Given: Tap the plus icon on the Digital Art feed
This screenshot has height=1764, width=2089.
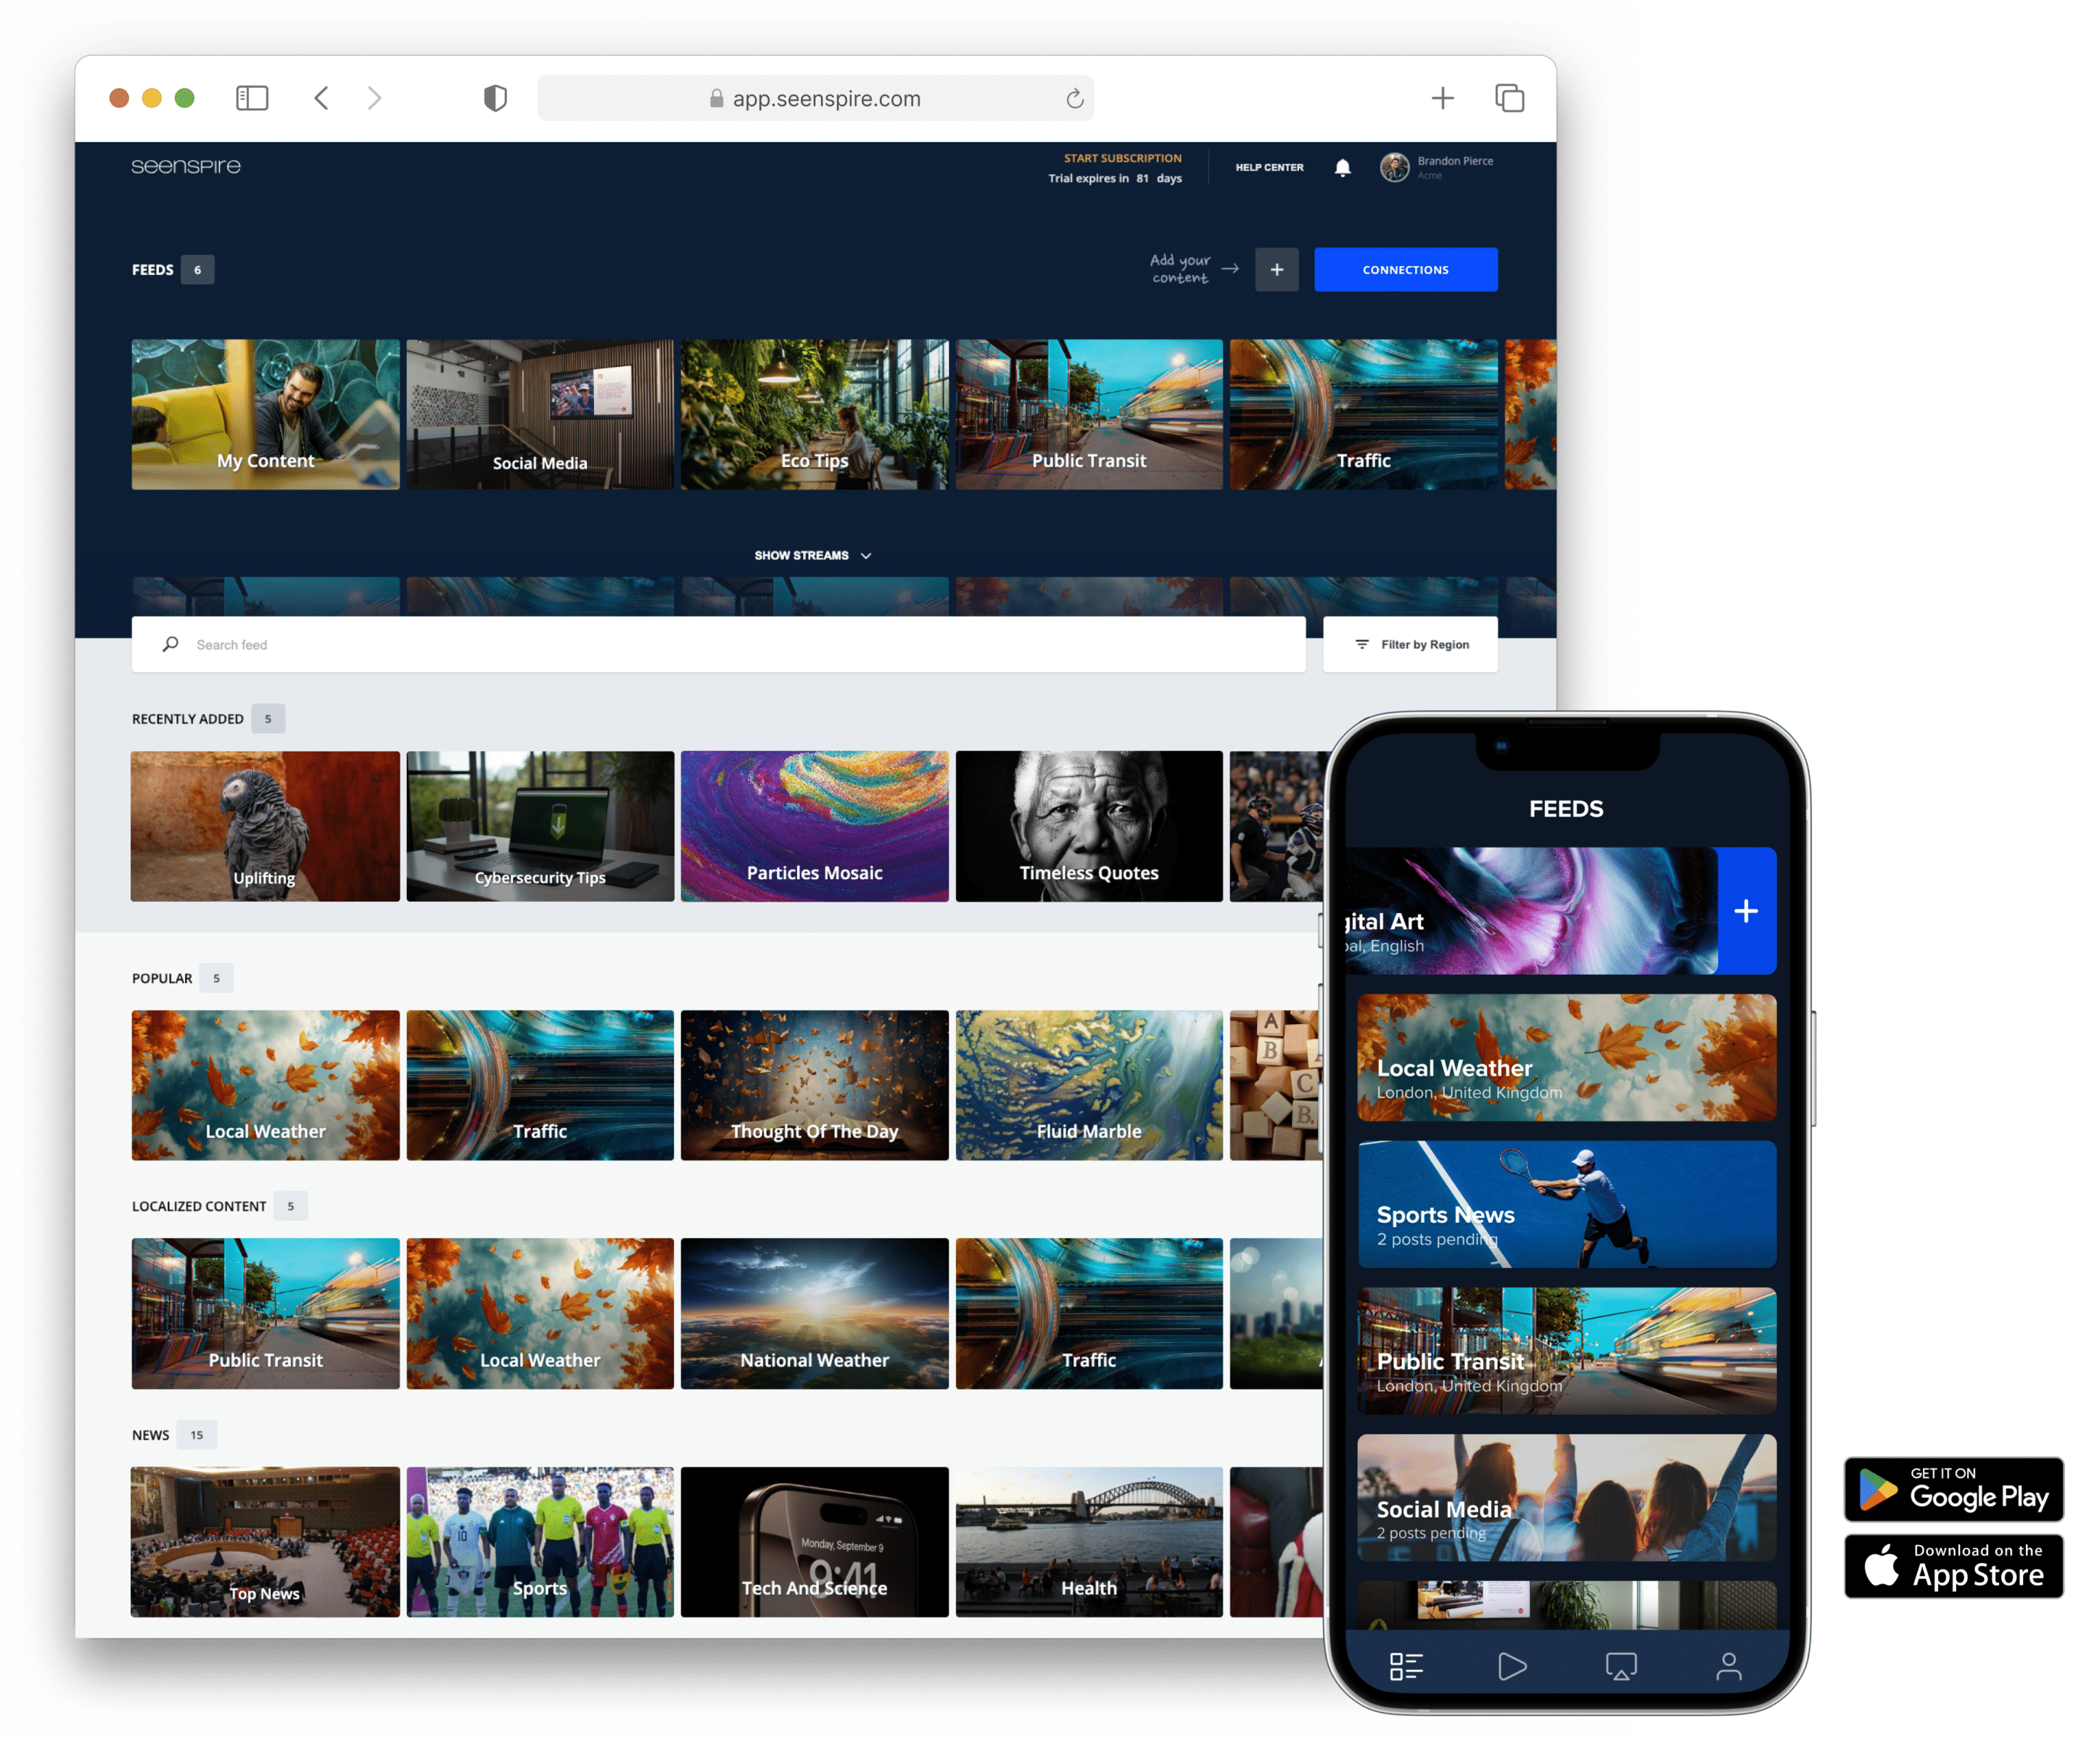Looking at the screenshot, I should tap(1747, 911).
